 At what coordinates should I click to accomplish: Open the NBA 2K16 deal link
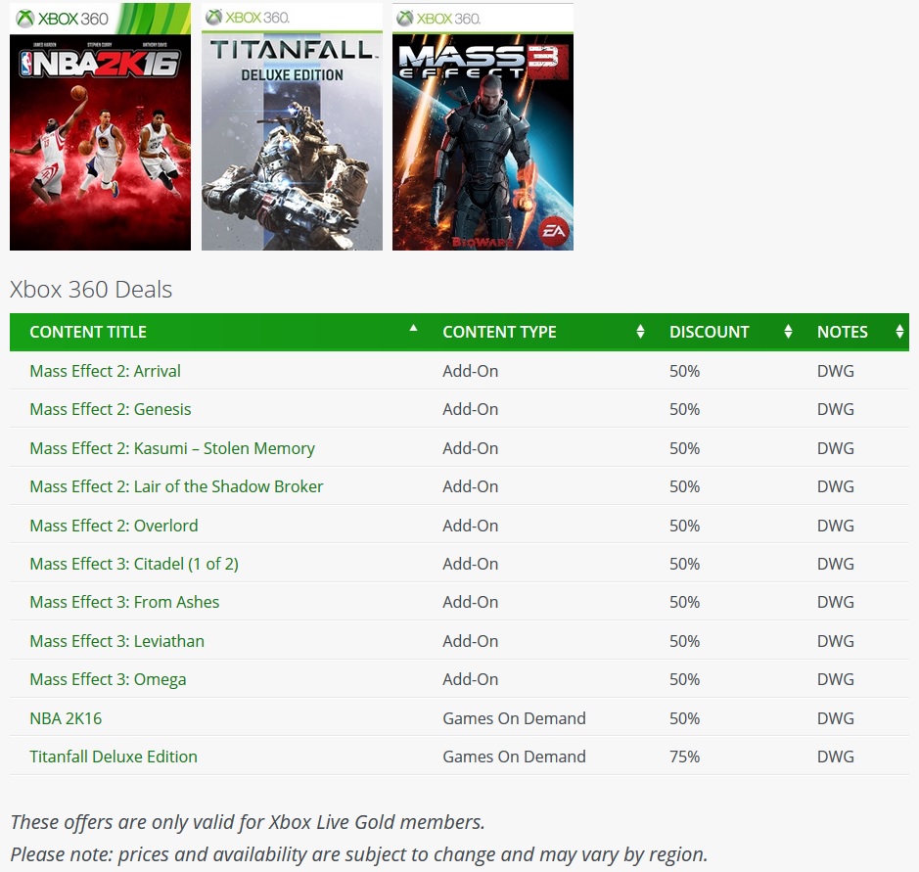coord(66,718)
